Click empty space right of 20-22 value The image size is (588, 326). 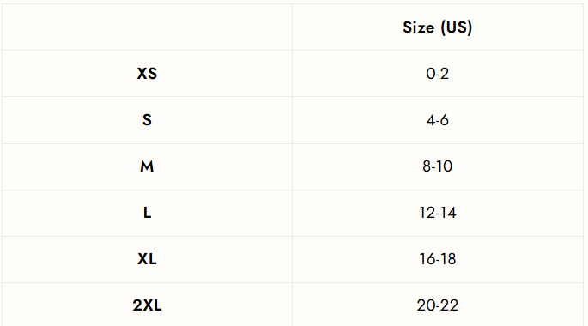pyautogui.click(x=521, y=305)
